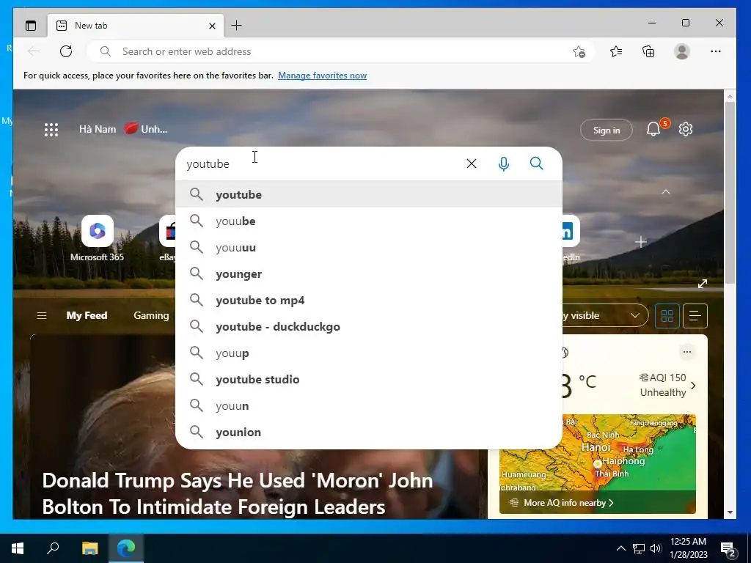Submit search using magnifier icon
Image resolution: width=751 pixels, height=563 pixels.
pos(536,163)
